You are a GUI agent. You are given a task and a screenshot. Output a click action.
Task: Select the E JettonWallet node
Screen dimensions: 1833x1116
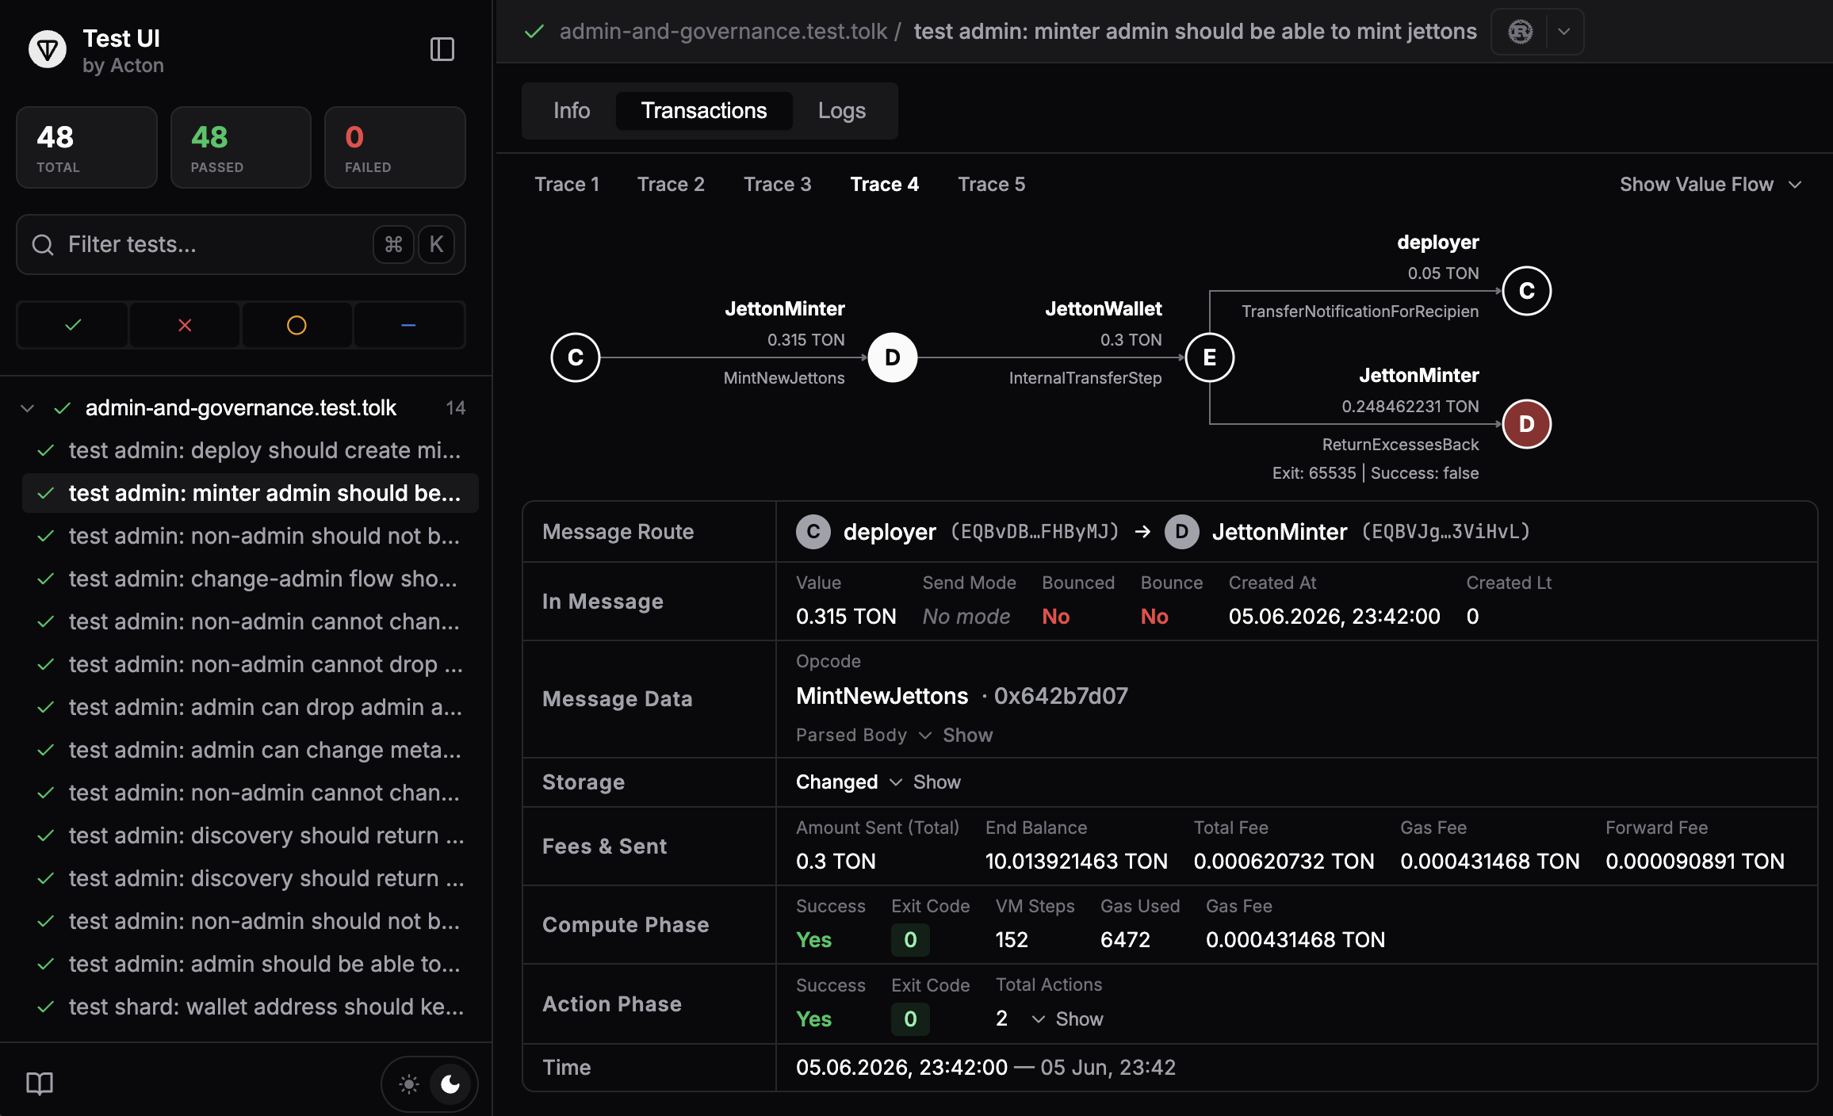click(1210, 357)
